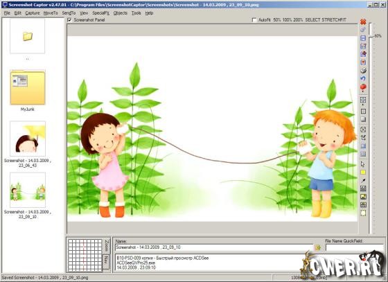Click the dashed crossed-box selection icon
Screen dimensions: 388x282
click(x=363, y=130)
